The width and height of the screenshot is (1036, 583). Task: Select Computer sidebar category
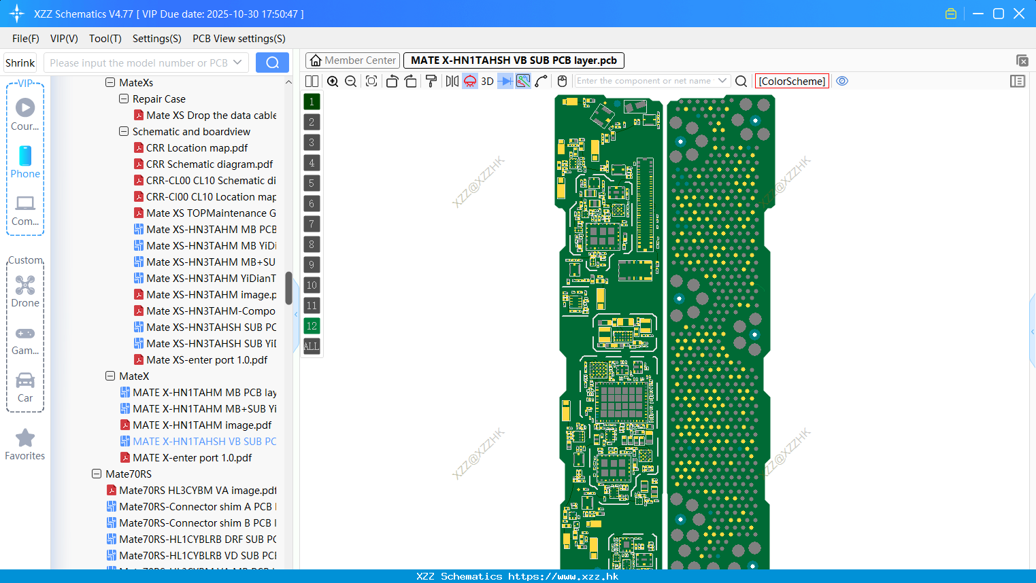tap(25, 210)
